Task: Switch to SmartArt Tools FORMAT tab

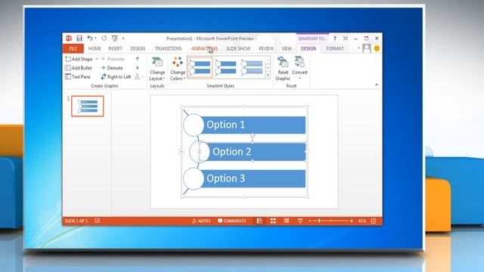Action: pos(334,48)
